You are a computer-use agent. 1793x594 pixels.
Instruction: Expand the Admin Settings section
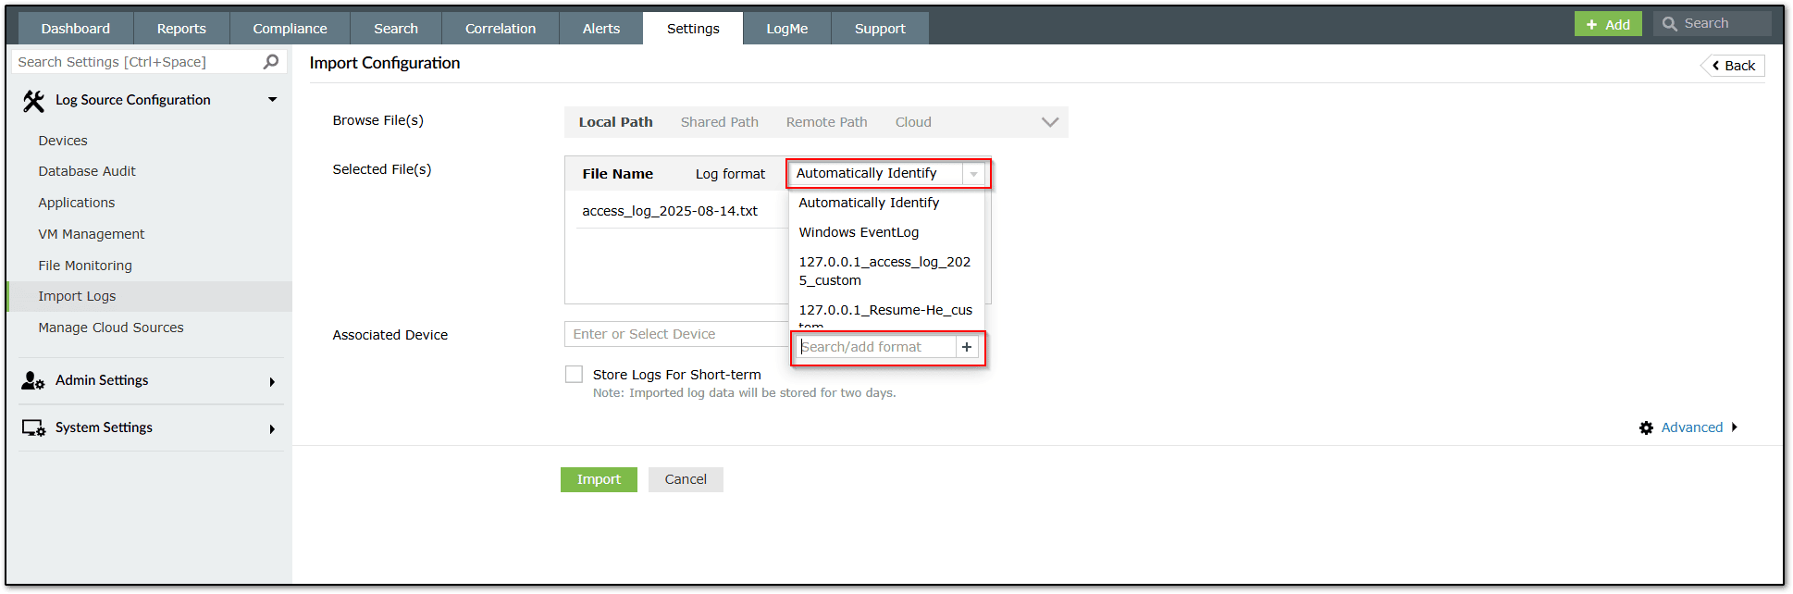point(272,381)
